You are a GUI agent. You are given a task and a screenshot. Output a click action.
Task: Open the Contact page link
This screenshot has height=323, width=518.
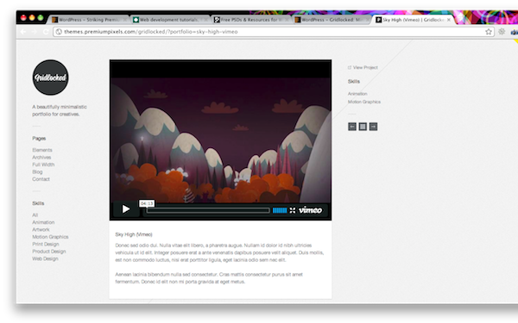coord(41,179)
